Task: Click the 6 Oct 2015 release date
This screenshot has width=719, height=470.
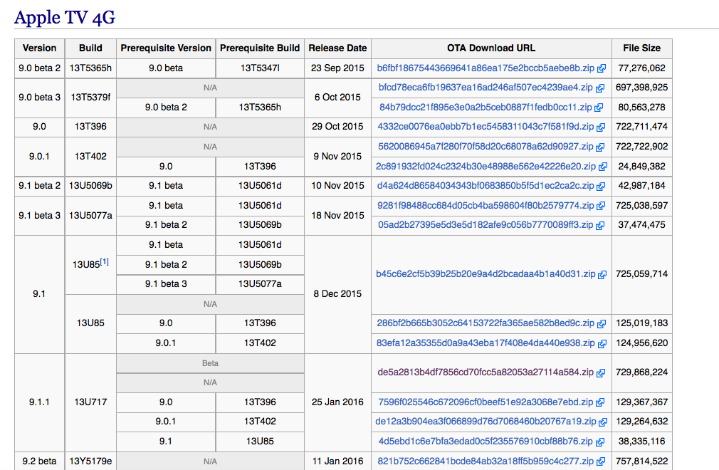Action: (337, 98)
